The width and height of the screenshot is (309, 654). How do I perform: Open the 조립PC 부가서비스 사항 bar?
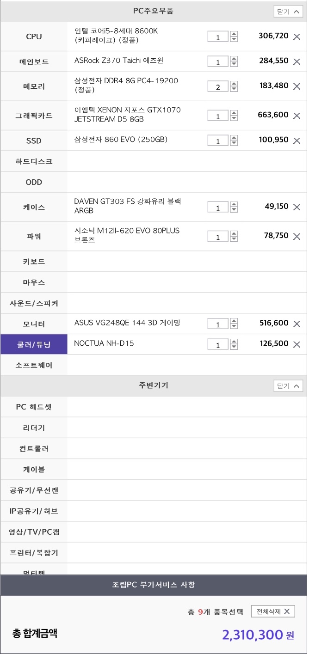tap(154, 585)
